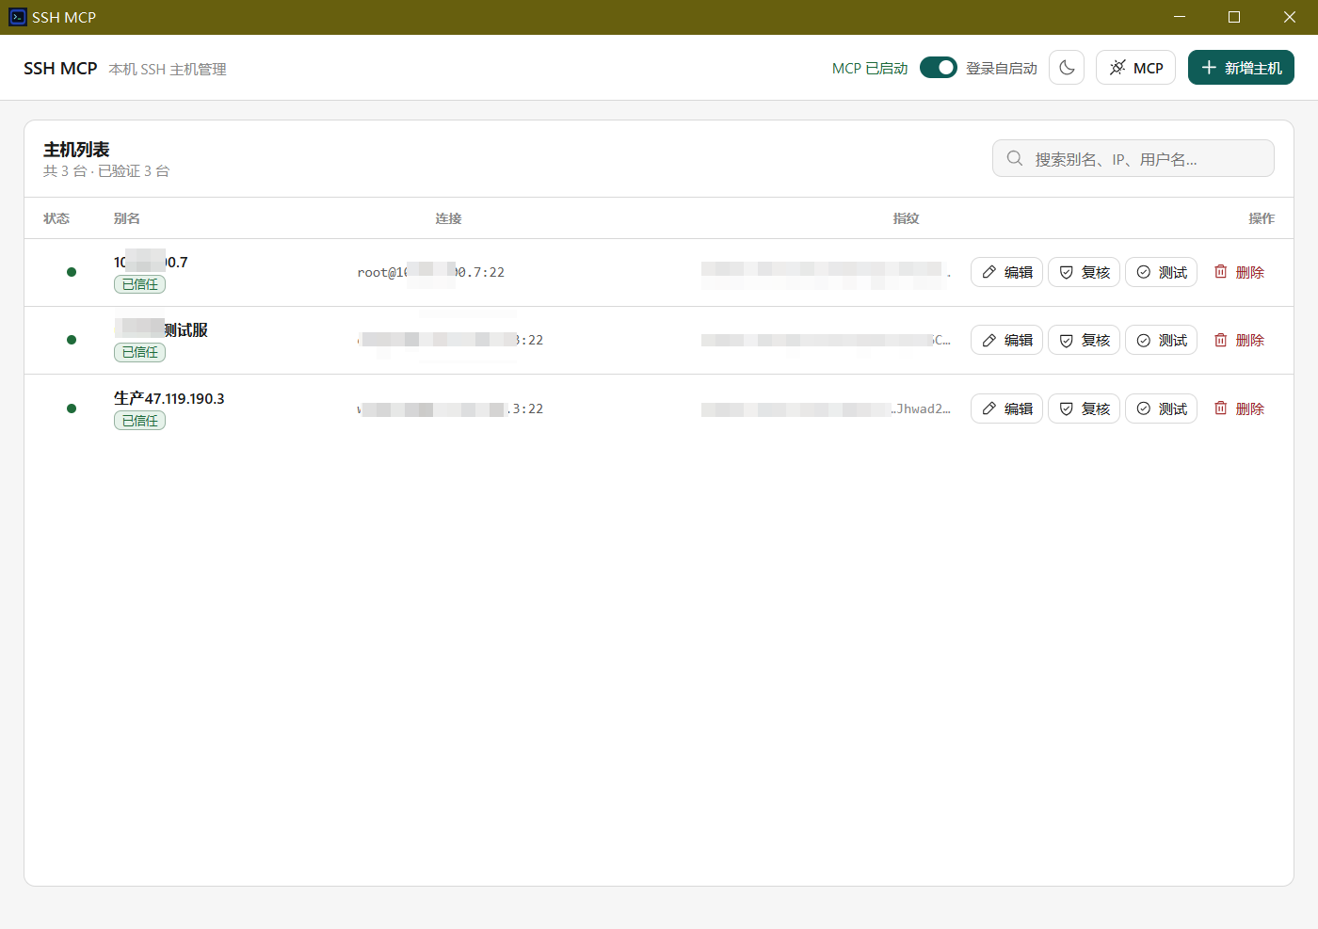Click 连接 column header
Screen dimensions: 1318x929
tap(448, 218)
